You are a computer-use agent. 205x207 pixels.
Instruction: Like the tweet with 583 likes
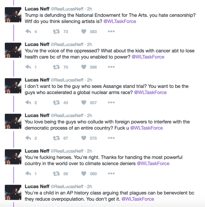(x=84, y=31)
